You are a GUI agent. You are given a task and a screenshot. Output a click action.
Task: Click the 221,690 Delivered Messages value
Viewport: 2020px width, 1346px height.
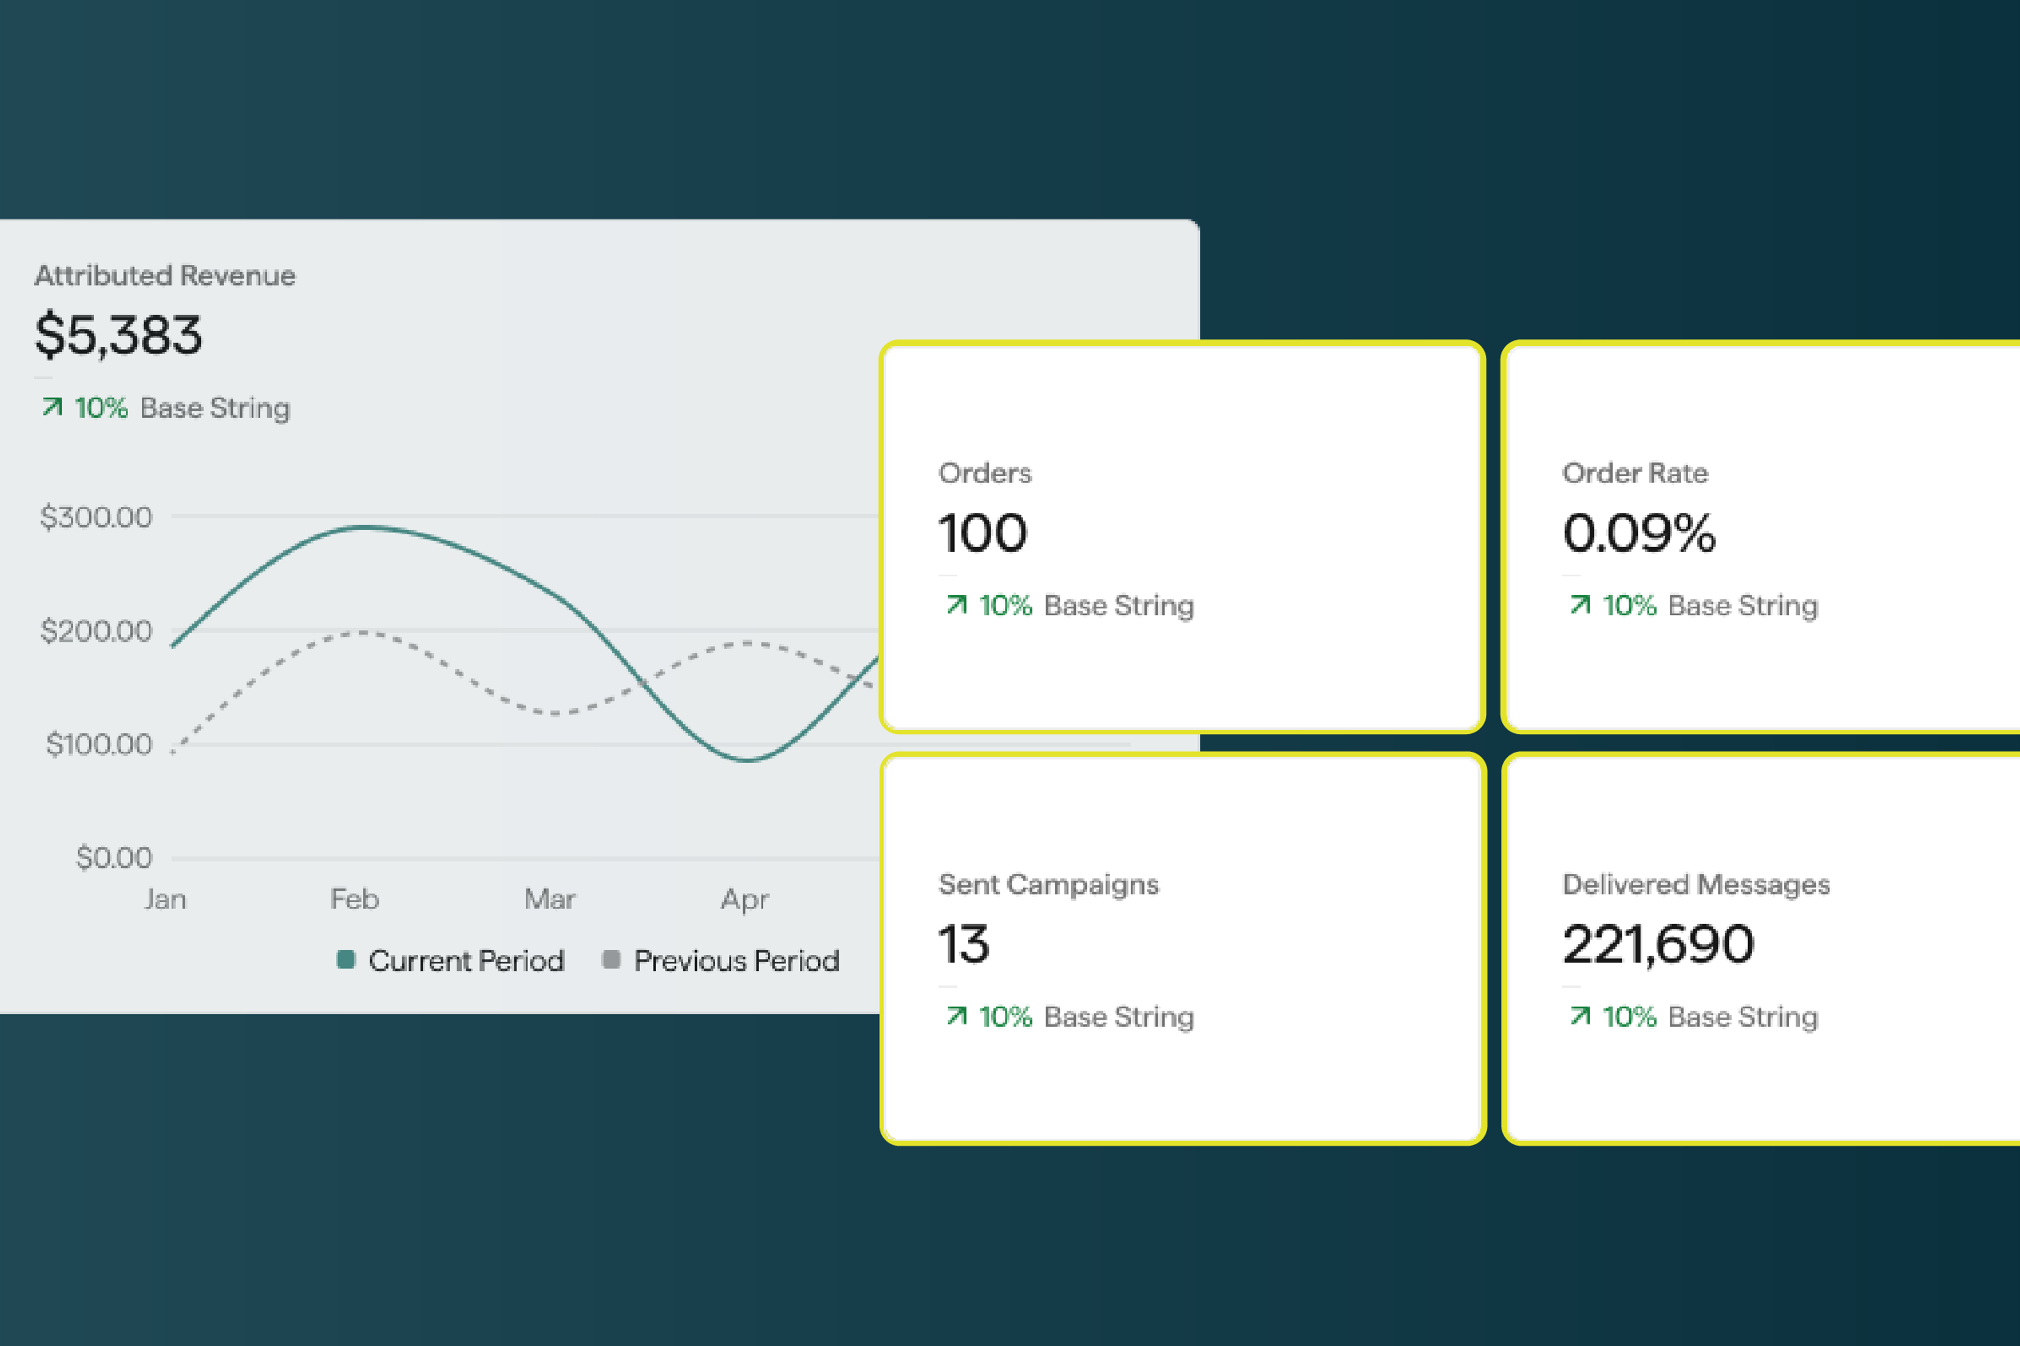[x=1658, y=944]
